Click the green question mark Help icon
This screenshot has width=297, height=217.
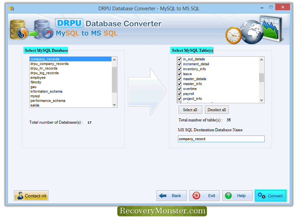(x=228, y=196)
